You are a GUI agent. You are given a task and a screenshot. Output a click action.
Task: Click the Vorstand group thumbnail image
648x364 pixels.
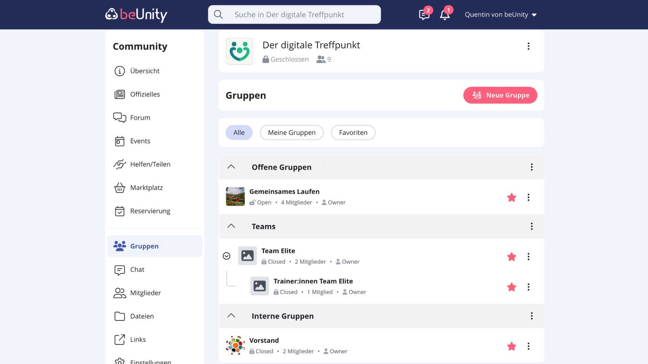pos(235,345)
